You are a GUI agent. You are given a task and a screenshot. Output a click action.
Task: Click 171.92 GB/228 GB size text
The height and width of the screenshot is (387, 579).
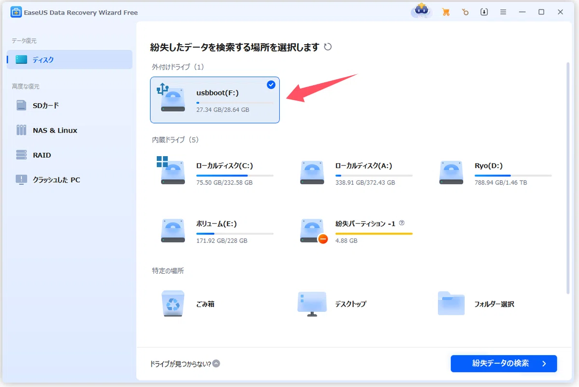coord(221,240)
